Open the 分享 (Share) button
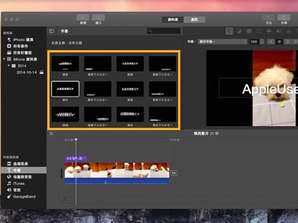Image resolution: width=298 pixels, height=223 pixels. click(284, 17)
